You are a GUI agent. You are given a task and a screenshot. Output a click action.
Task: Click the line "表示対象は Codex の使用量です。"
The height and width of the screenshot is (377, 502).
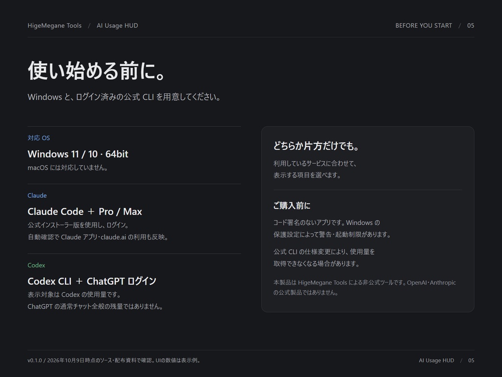pos(74,295)
